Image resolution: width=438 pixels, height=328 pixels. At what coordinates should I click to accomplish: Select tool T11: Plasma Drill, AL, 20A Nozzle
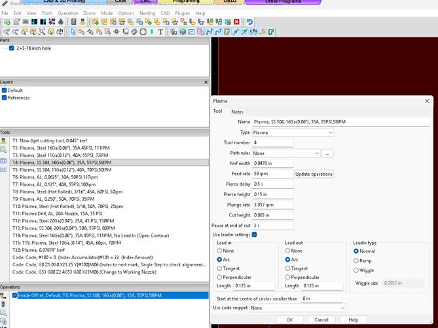109,214
